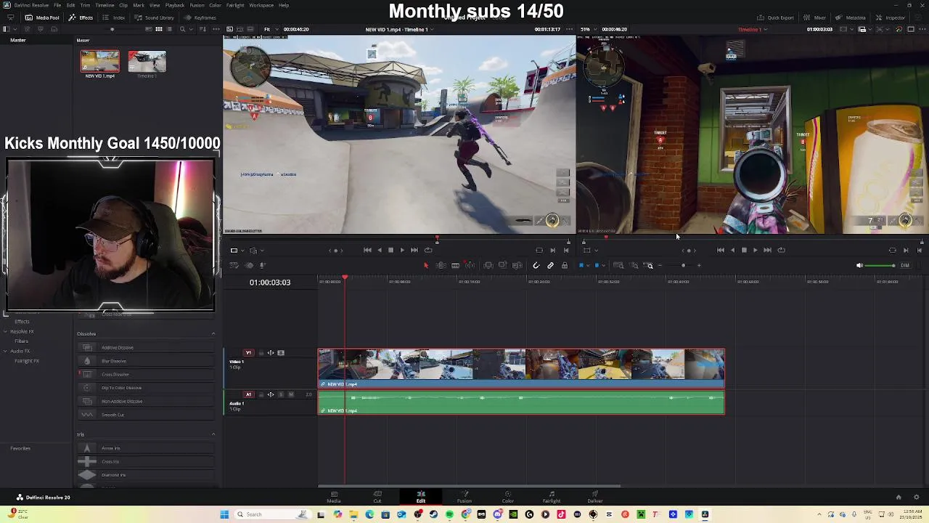Open the Keyframes panel
Screen dimensions: 929x523
[x=200, y=17]
